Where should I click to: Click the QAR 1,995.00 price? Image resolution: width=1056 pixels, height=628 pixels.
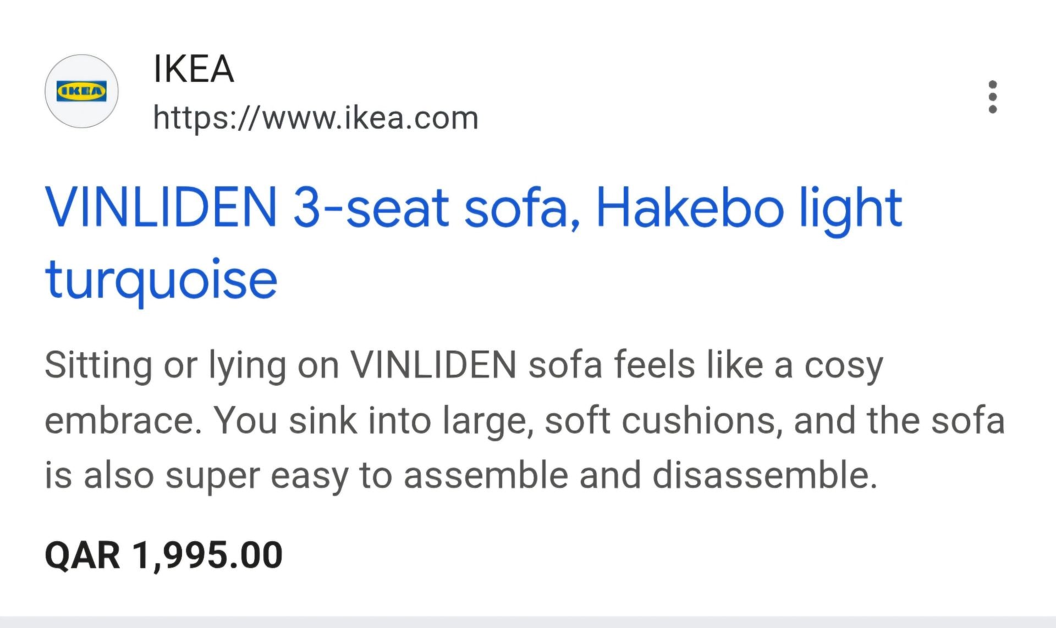tap(163, 555)
